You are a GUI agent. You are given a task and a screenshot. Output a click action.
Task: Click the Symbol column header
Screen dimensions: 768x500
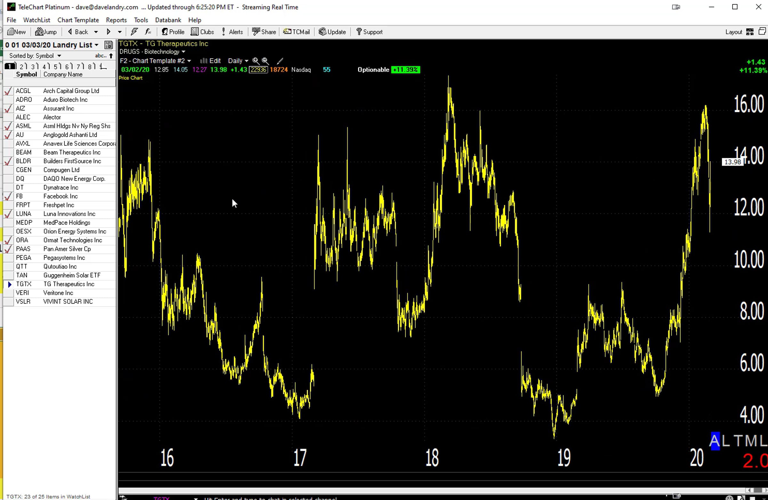pyautogui.click(x=27, y=74)
